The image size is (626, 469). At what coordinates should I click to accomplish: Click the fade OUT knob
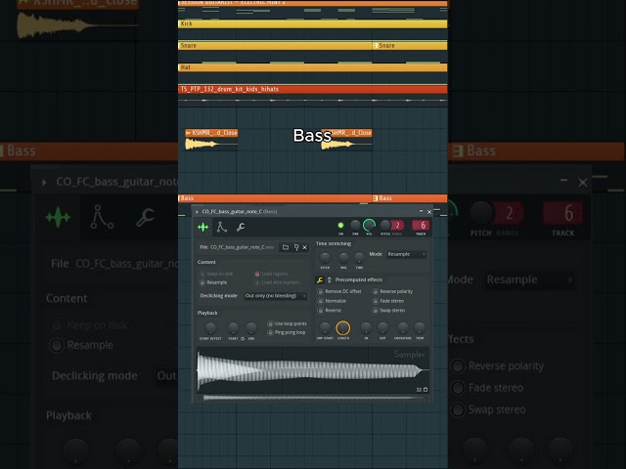pos(382,328)
